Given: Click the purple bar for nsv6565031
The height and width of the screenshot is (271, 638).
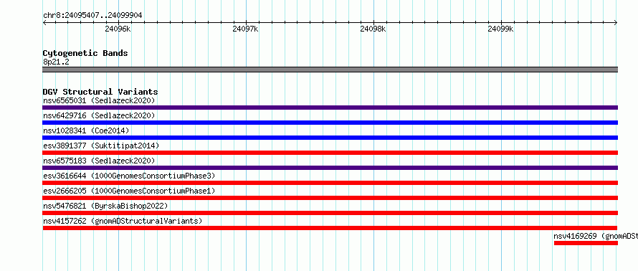Looking at the screenshot, I should point(330,108).
